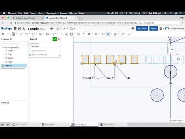The image size is (185, 139).
Task: Reload the page in Chrome
Action: pos(11,23)
